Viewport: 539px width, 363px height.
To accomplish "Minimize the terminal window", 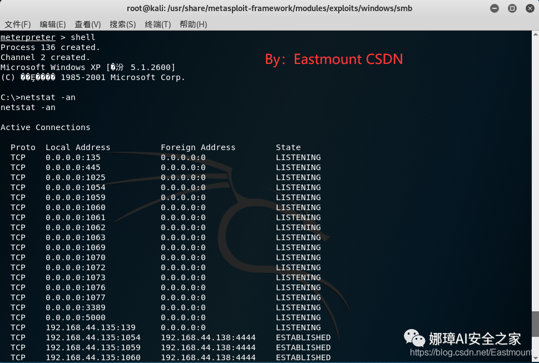I will coord(495,8).
